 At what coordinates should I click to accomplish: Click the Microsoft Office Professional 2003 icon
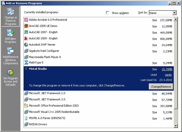26,106
